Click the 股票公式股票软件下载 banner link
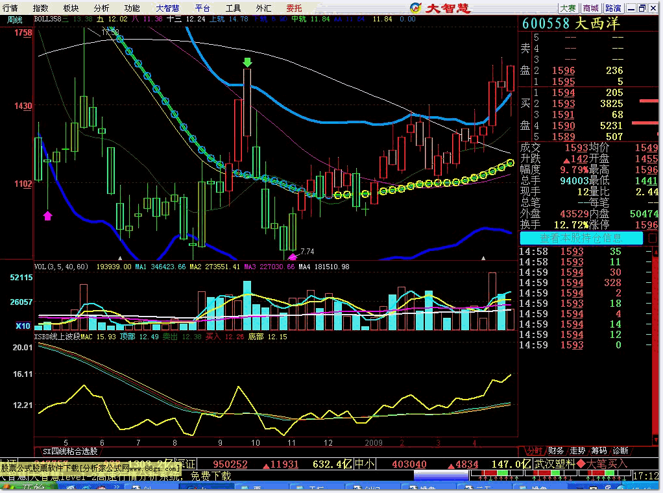The image size is (663, 493). (91, 468)
